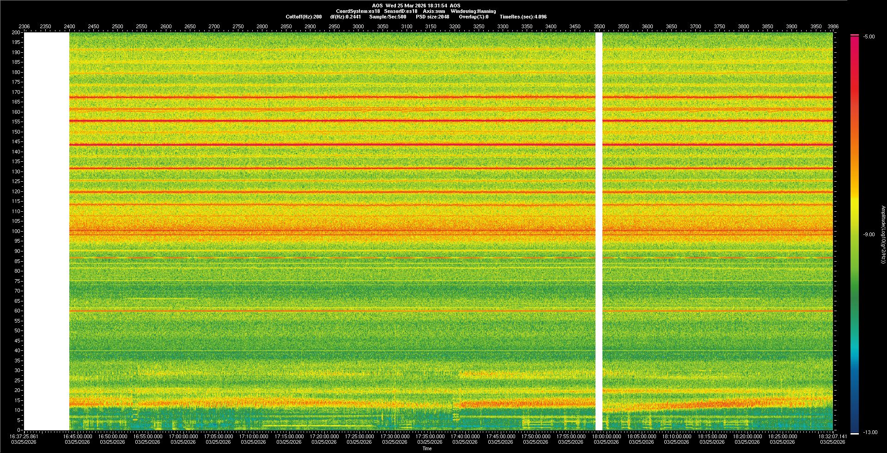Click the 100 Hz tick on frequency axis
Image resolution: width=887 pixels, height=453 pixels.
(x=16, y=231)
